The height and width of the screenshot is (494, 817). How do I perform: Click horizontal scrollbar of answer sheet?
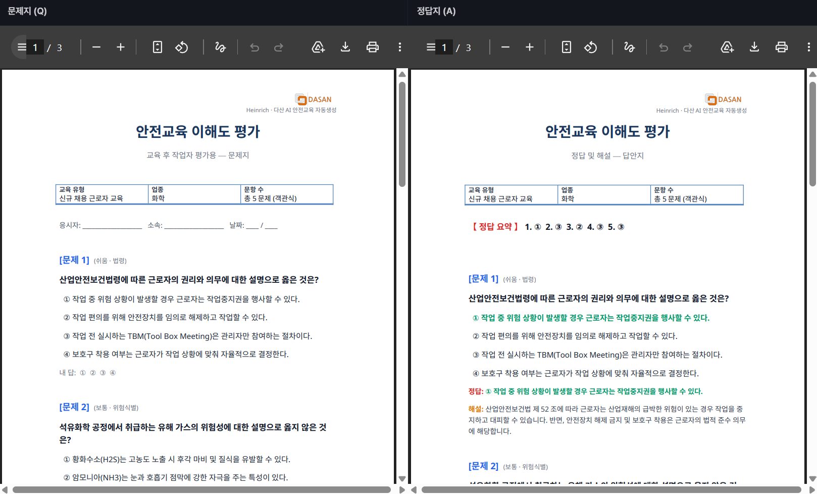[x=611, y=489]
